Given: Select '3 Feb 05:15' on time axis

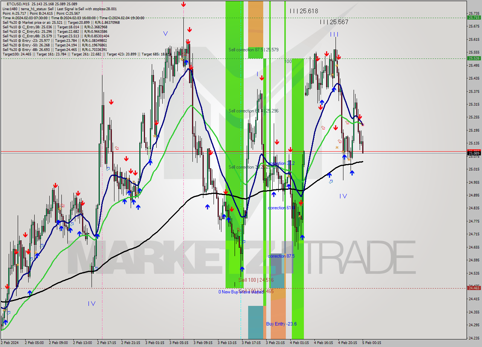Looking at the screenshot, I should [x=179, y=343].
